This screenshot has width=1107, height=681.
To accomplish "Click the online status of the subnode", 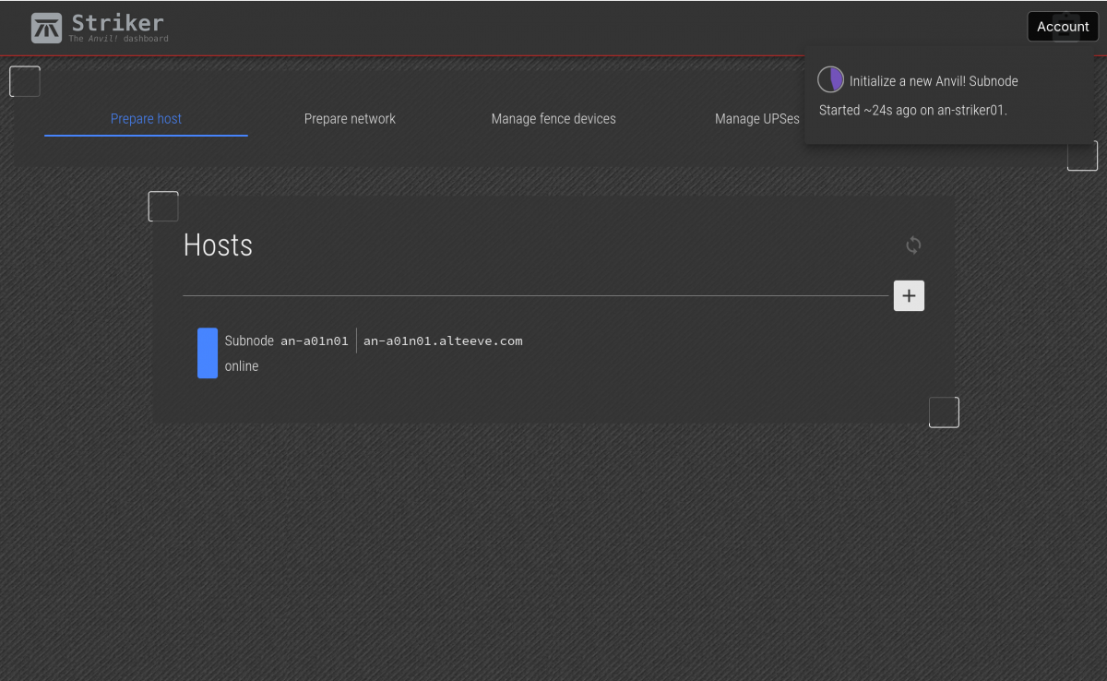I will click(x=242, y=366).
